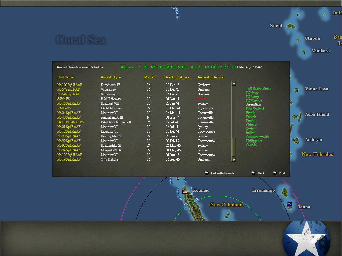Open unit No.19 Sqd RAAF
342x256 pixels.
(x=69, y=159)
